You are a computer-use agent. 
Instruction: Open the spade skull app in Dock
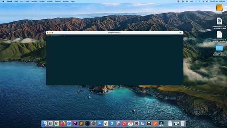149,123
